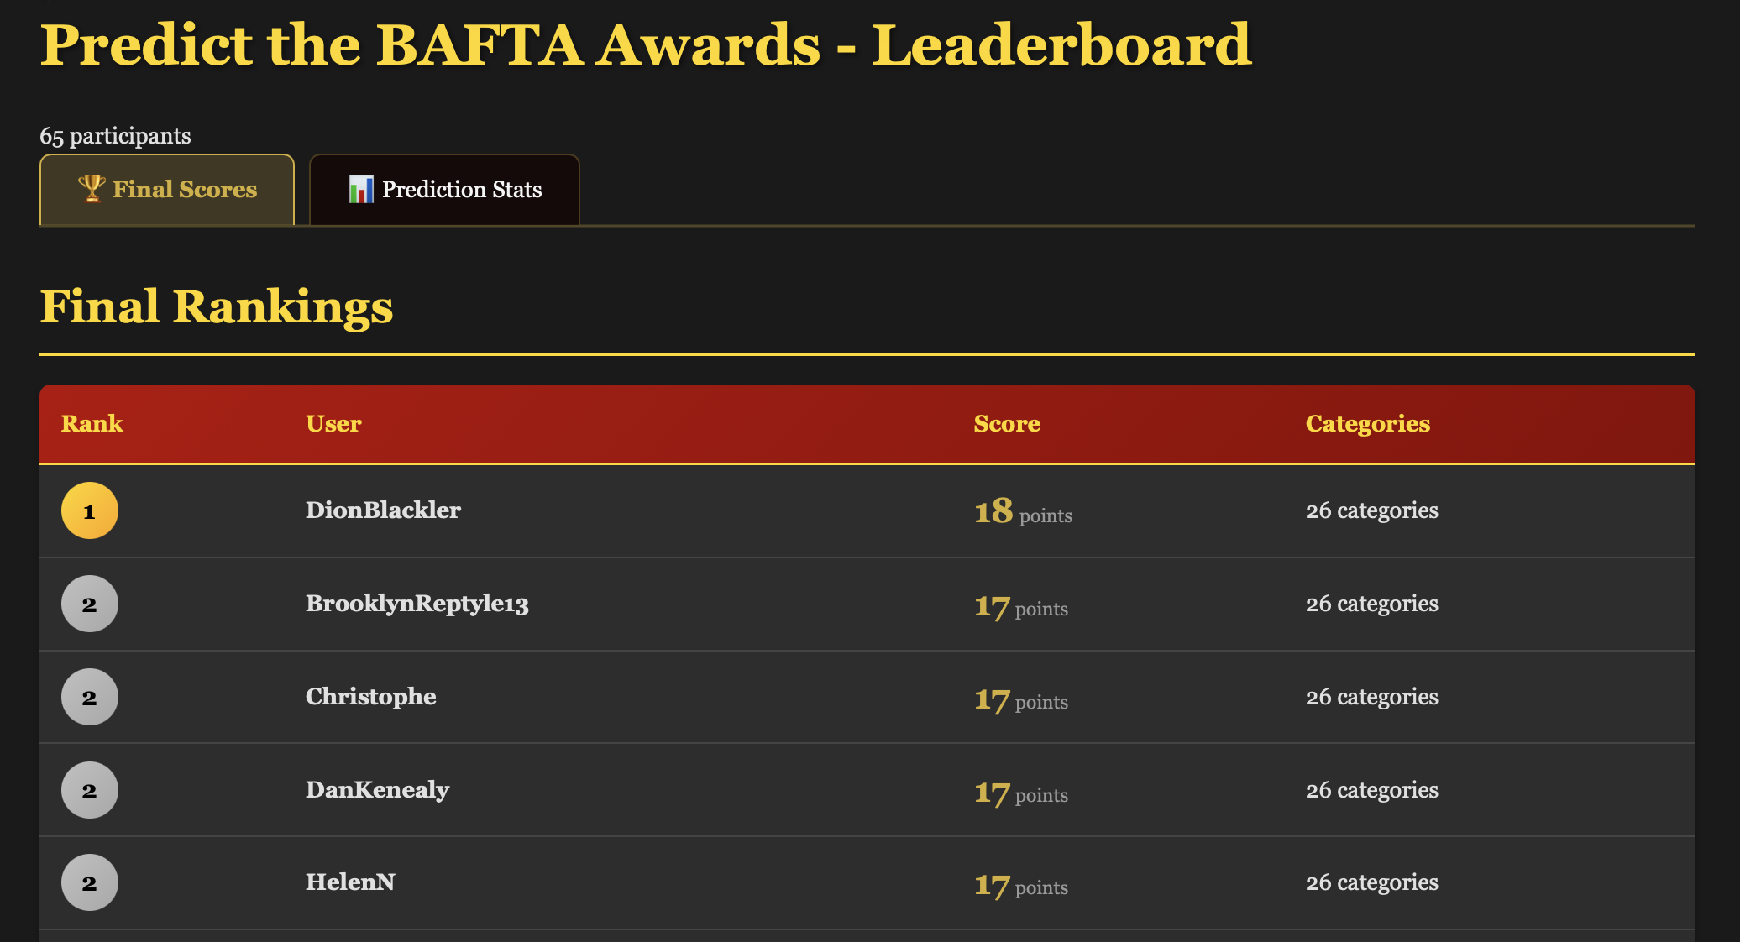Screen dimensions: 1740x942
Task: Click the Score column header
Action: pos(1007,423)
